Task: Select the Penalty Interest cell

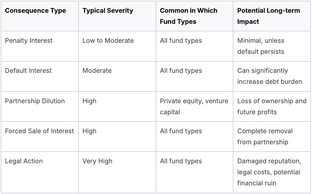Action: coord(29,40)
